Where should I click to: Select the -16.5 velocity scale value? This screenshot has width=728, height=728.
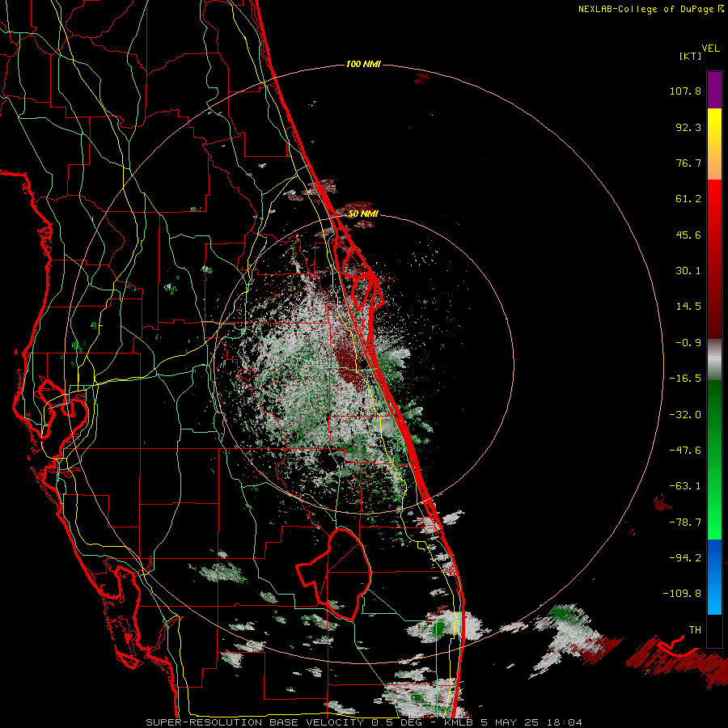[x=685, y=379]
